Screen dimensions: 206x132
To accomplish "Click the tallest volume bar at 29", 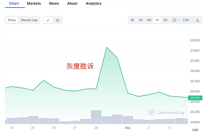I will click(x=96, y=117).
